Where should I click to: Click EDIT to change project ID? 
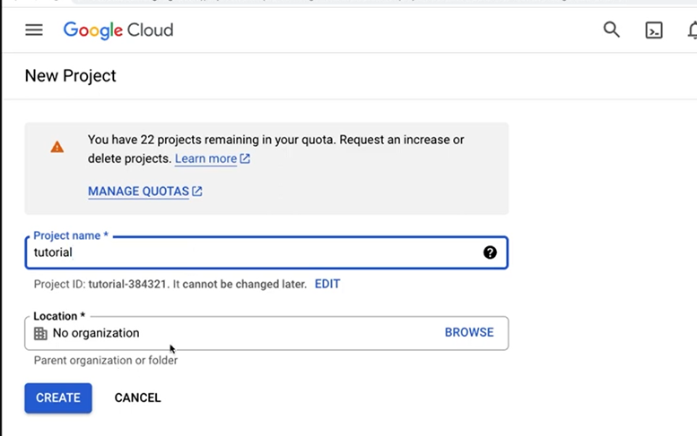327,284
